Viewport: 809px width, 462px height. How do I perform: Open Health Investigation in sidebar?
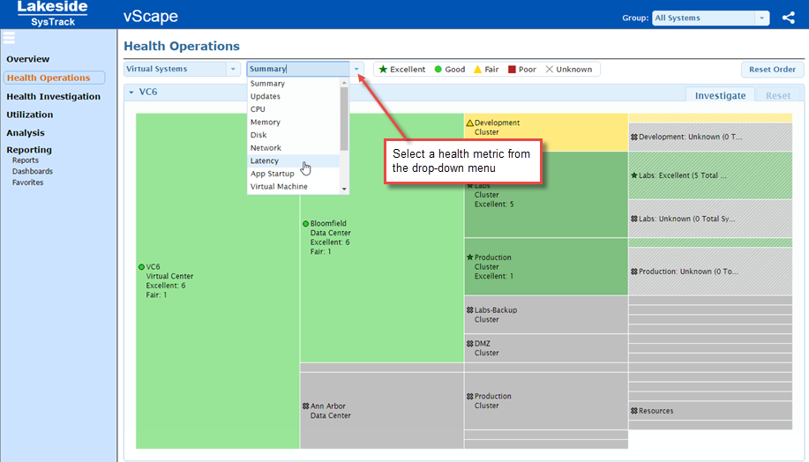click(x=53, y=96)
